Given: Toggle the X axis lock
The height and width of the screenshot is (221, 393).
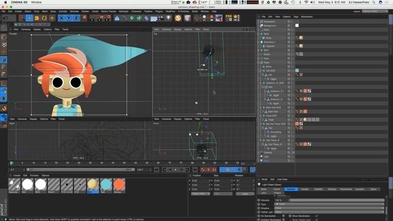Looking at the screenshot, I should coord(61,18).
